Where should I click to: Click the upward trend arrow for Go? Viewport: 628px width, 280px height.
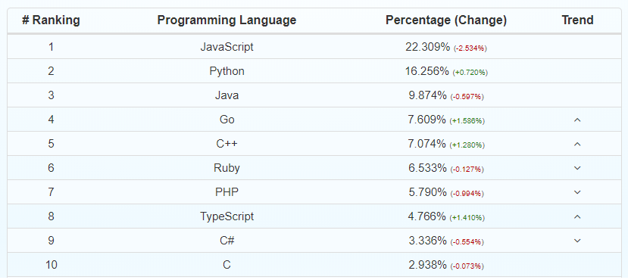point(577,120)
